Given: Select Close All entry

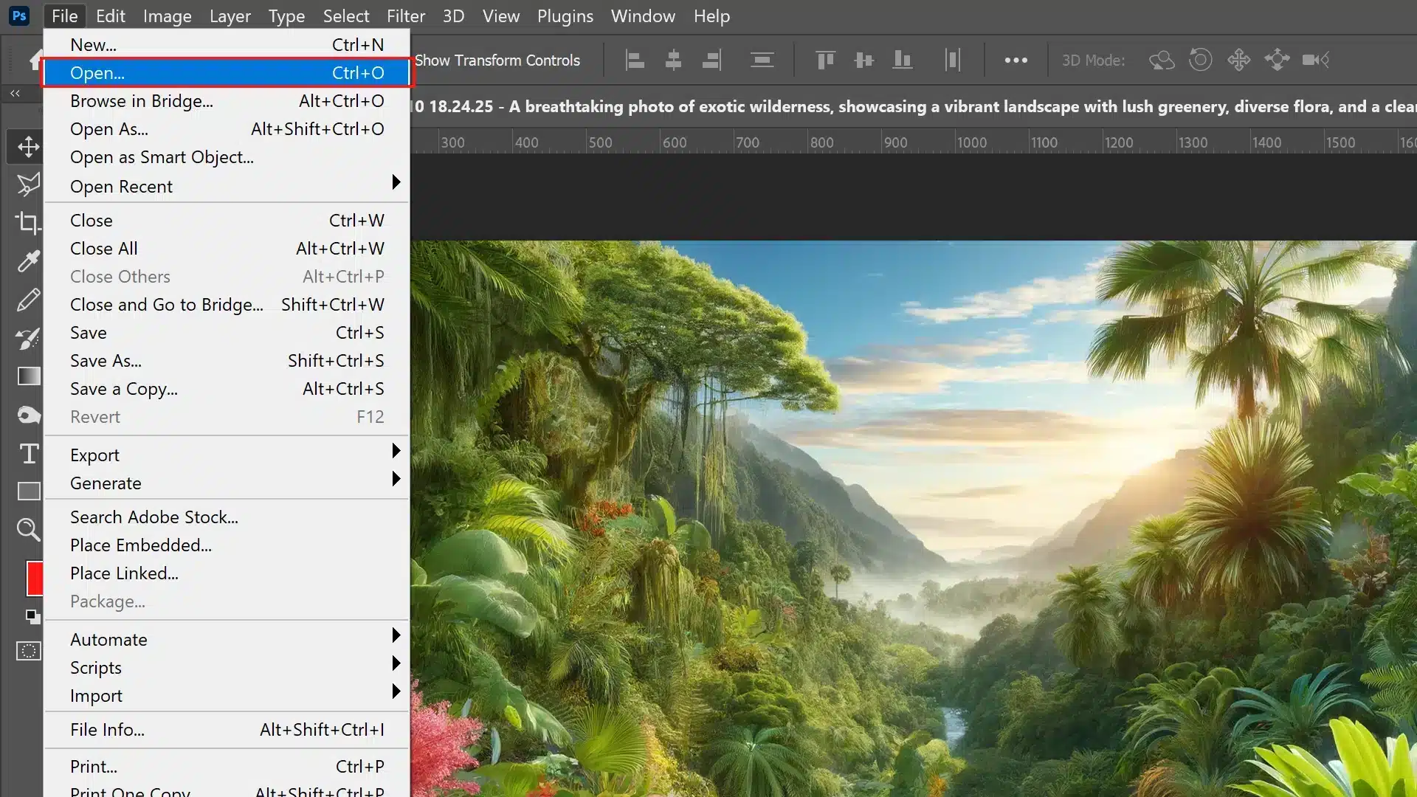Looking at the screenshot, I should (x=227, y=248).
